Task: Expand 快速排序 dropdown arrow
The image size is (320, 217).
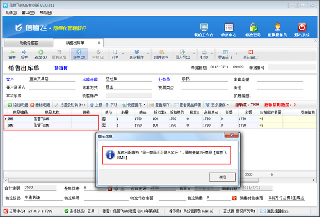Action: [144, 105]
